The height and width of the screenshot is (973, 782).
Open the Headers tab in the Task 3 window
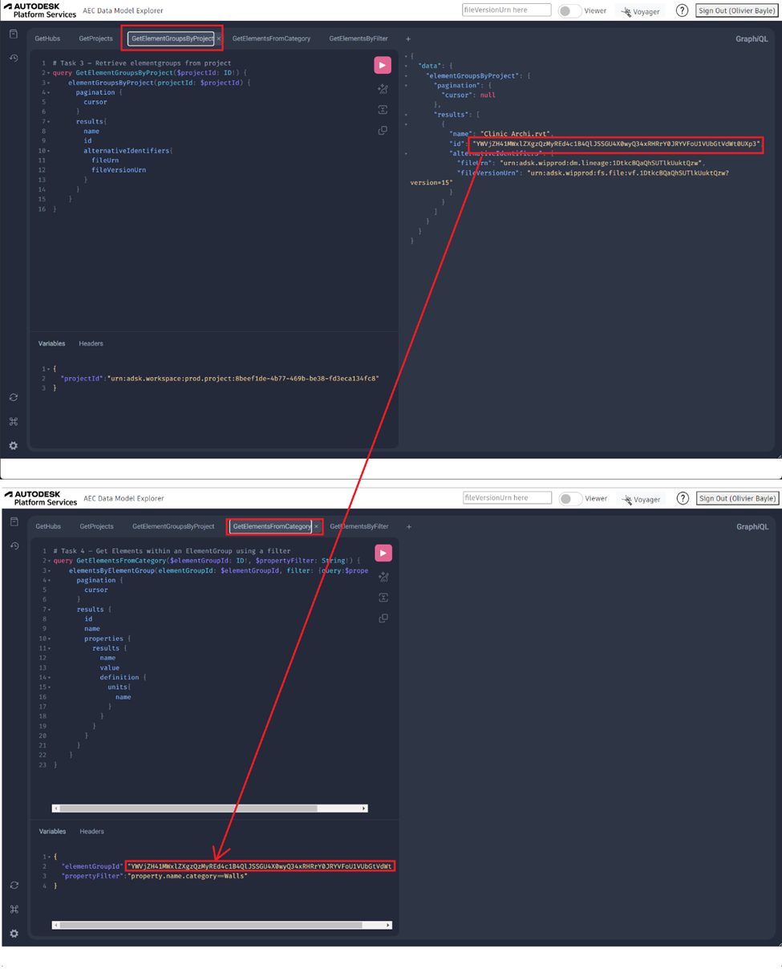pyautogui.click(x=91, y=343)
